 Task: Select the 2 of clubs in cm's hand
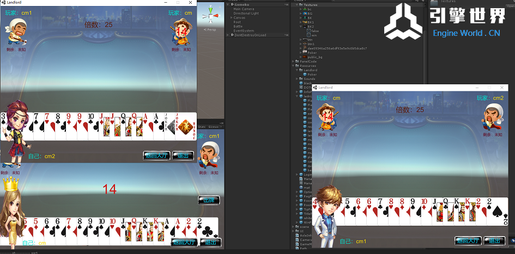tap(208, 231)
